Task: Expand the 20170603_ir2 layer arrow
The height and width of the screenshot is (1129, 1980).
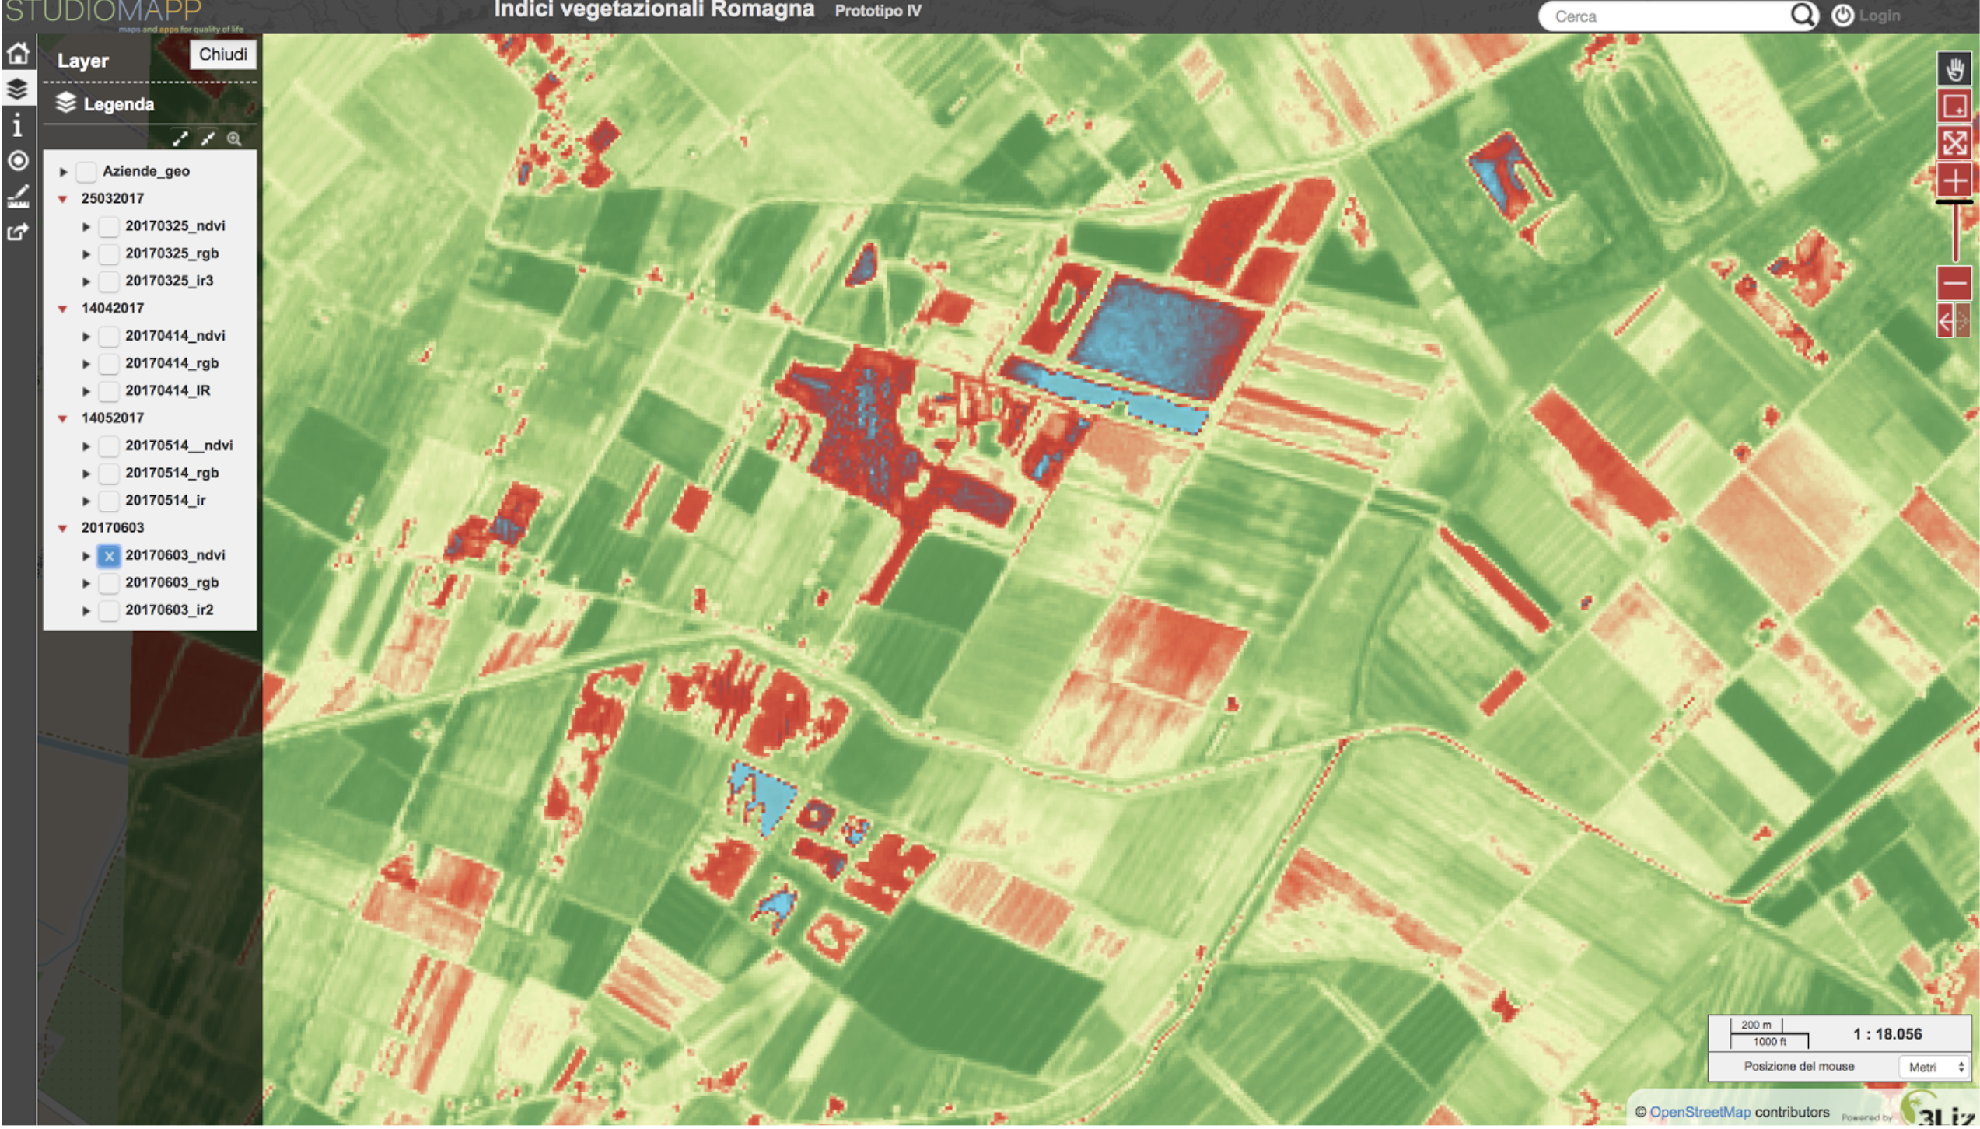Action: pos(86,611)
